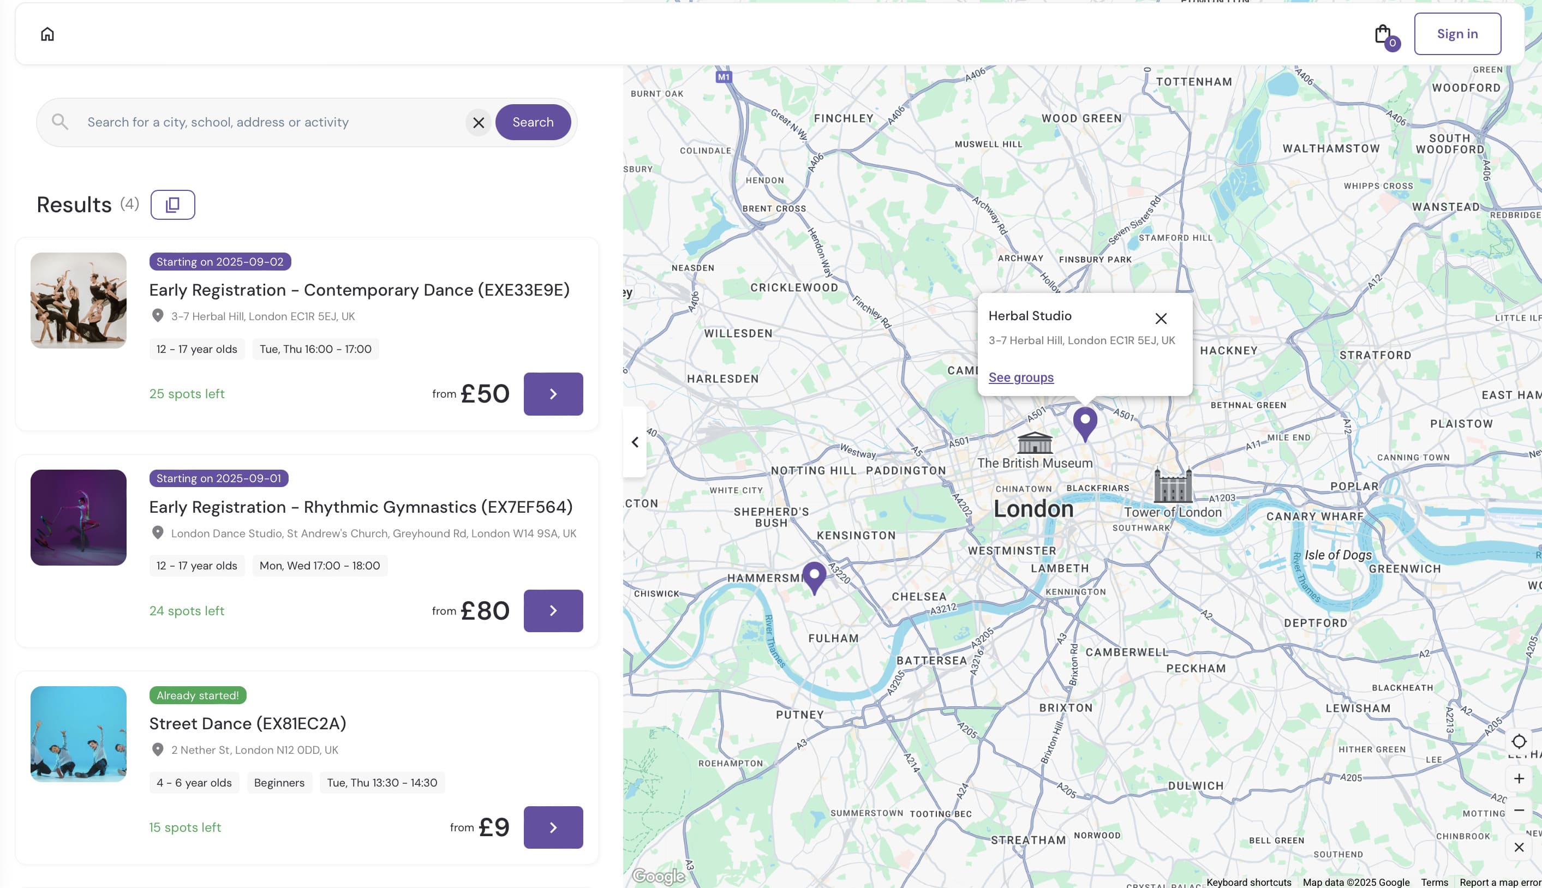This screenshot has width=1542, height=888.
Task: Click Report a map error link
Action: pyautogui.click(x=1500, y=883)
